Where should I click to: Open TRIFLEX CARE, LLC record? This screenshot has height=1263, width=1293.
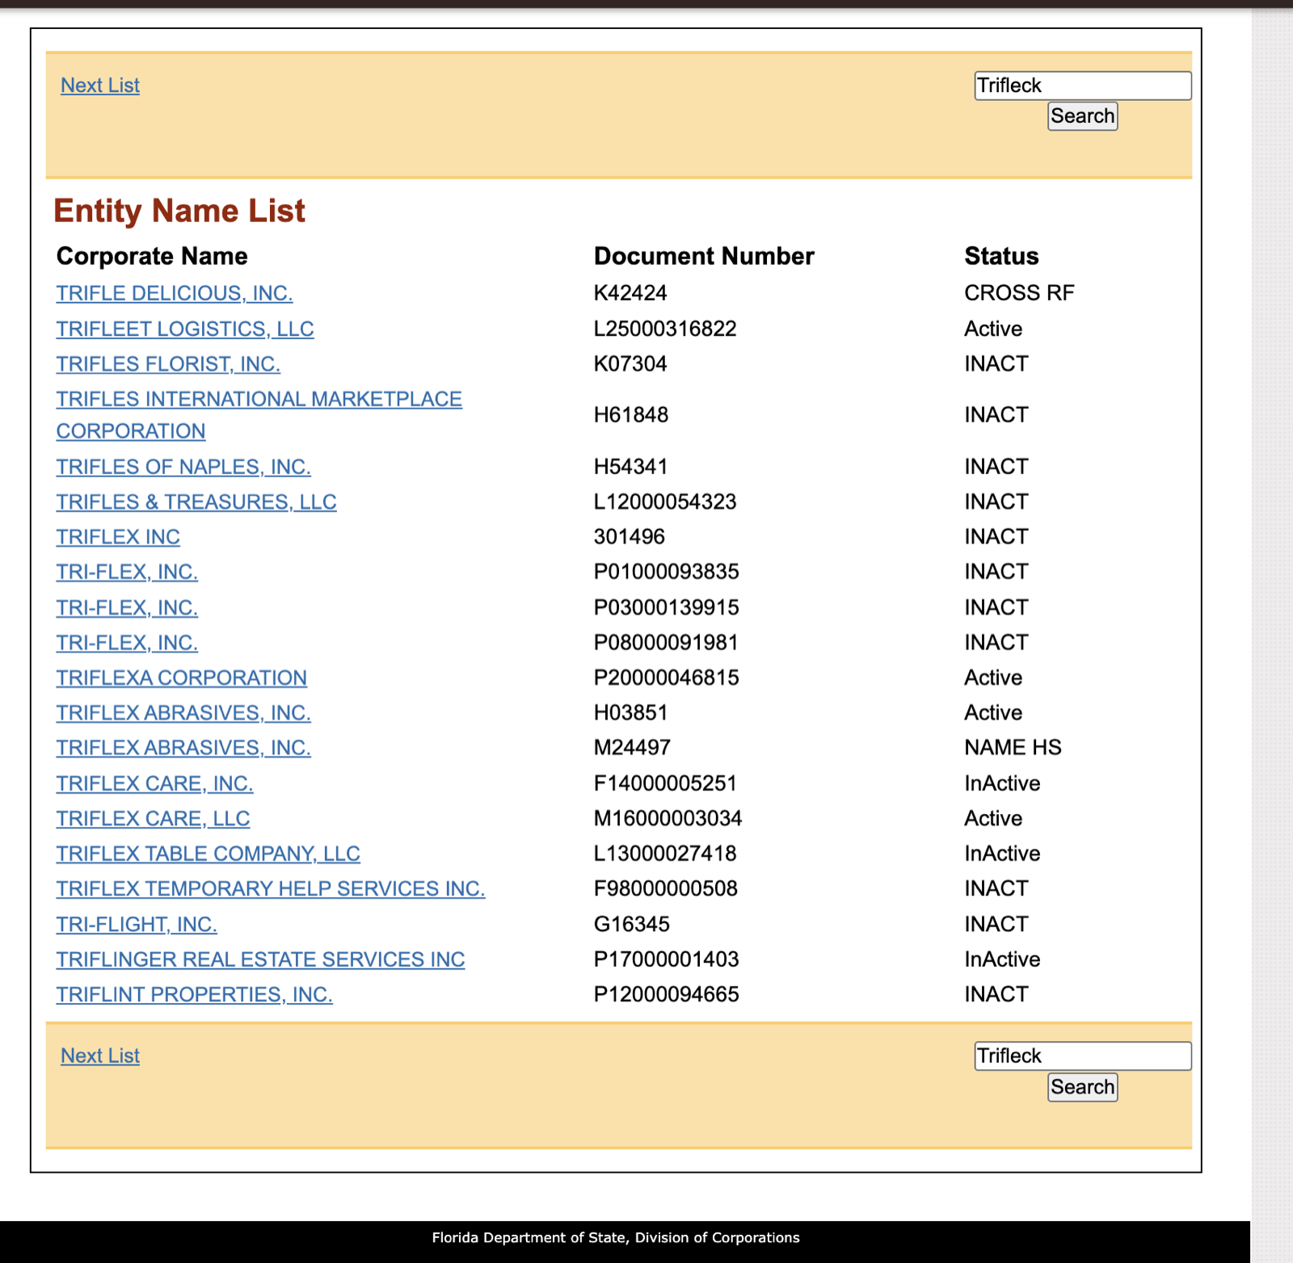[x=153, y=819]
